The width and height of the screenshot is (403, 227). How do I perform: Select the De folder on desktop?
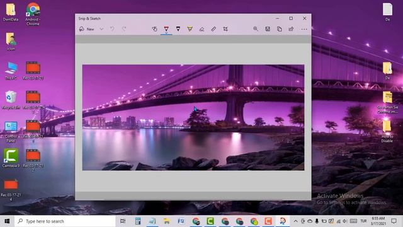387,71
